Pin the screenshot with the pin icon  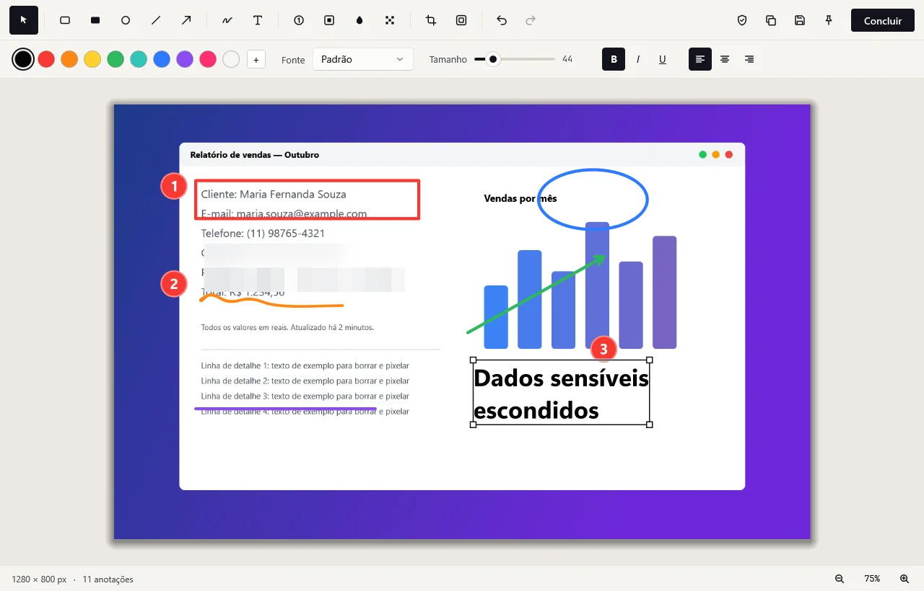(829, 20)
